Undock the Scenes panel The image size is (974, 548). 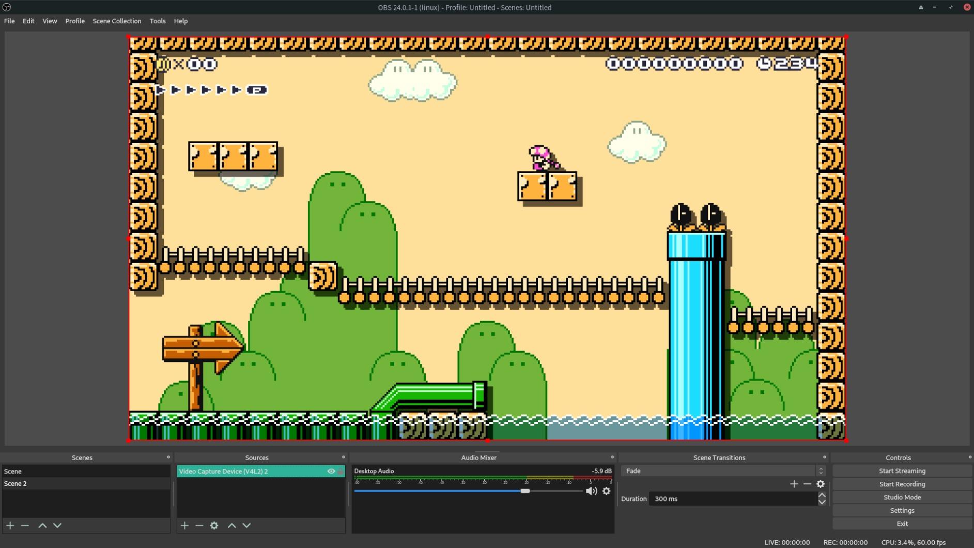coord(168,457)
